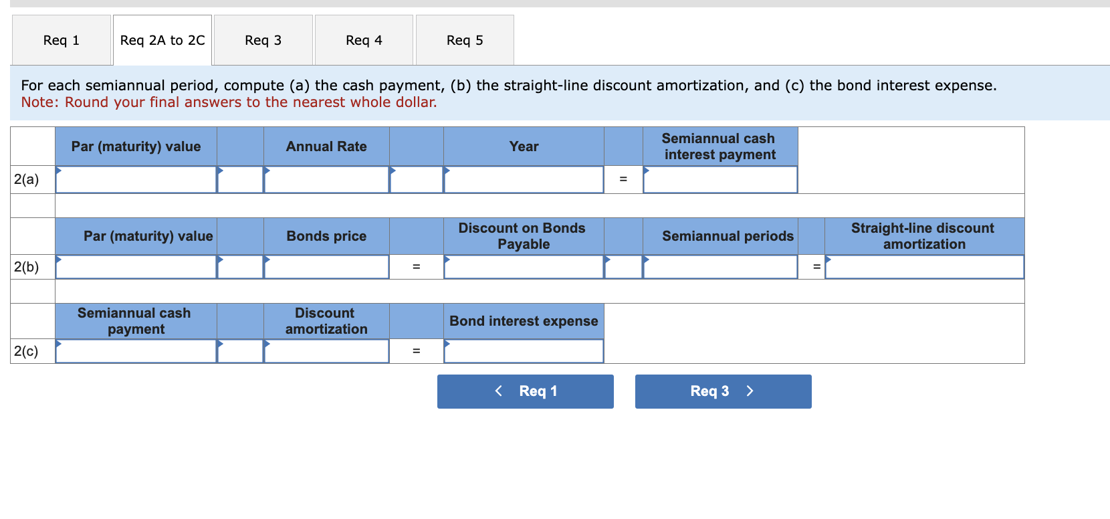
Task: Click the Discount on Bonds Payable field
Action: pyautogui.click(x=523, y=266)
